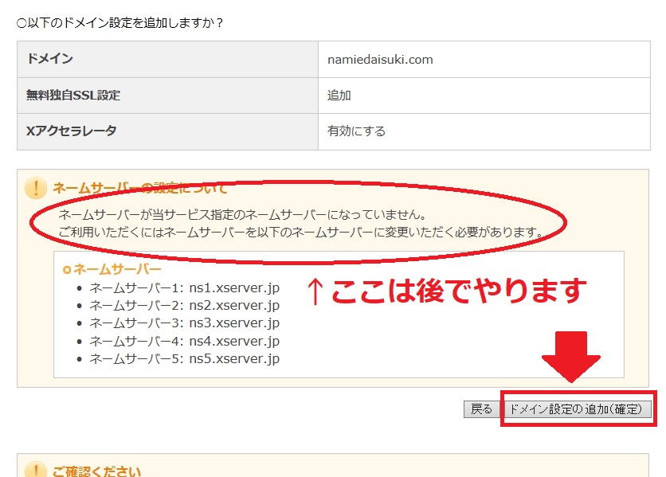The width and height of the screenshot is (666, 477).
Task: Click the warning icon beside ご確認ください
Action: coord(36,469)
